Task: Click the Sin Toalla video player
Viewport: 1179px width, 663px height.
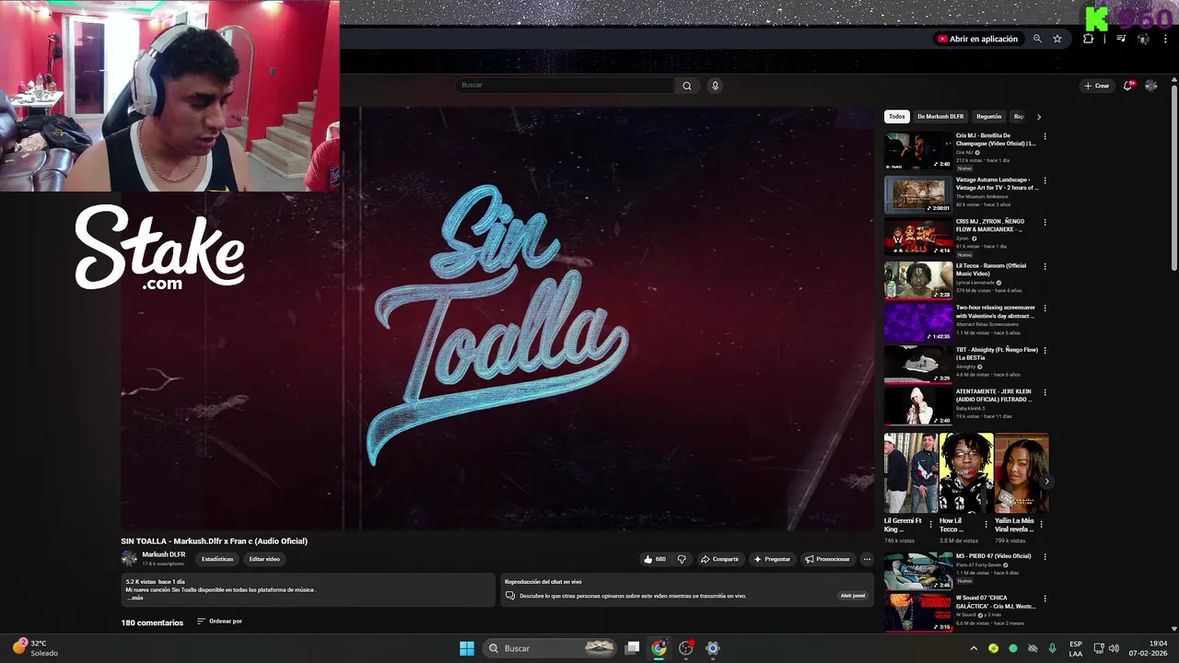Action: coord(497,319)
